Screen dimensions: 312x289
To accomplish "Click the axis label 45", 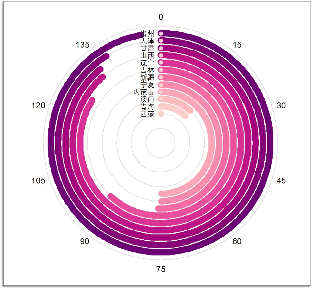I will coord(281,181).
